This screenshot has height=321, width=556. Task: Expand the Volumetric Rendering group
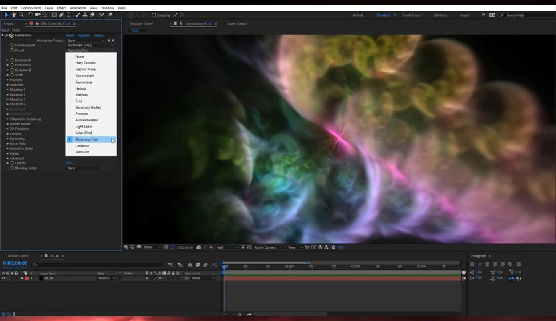7,119
